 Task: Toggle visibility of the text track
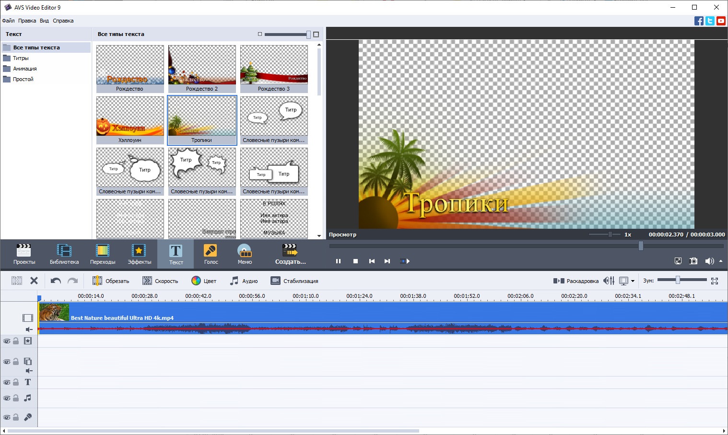7,382
